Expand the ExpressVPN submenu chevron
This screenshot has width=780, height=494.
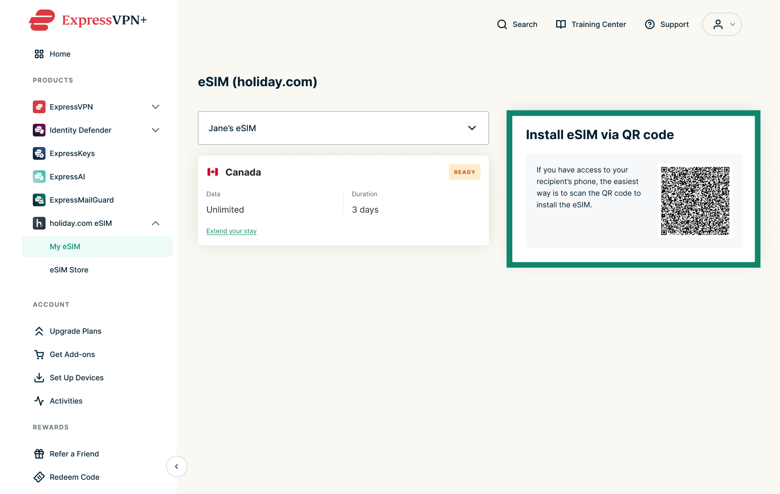(156, 107)
